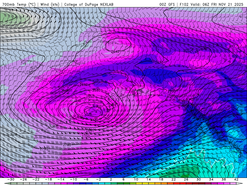247x185 pixels.
Task: Click the 2550 height contour label
Action: click(90, 97)
